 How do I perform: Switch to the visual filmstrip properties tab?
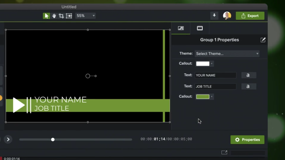click(200, 28)
